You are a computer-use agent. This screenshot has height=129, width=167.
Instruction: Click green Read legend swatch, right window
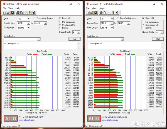click(133, 54)
